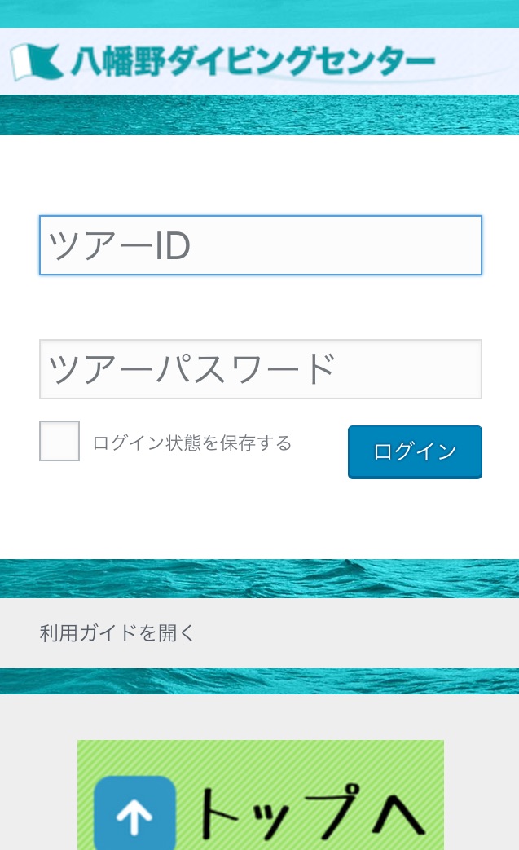Enable the ログイン状態を保存する checkbox
This screenshot has height=850, width=519.
tap(59, 441)
